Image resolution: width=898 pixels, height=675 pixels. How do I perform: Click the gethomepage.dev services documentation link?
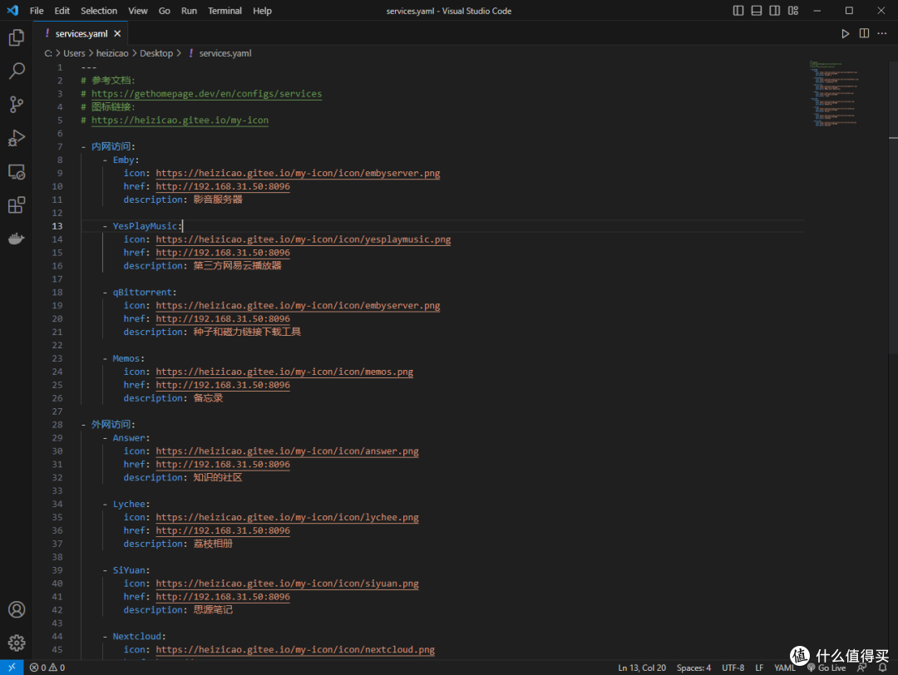pos(206,94)
